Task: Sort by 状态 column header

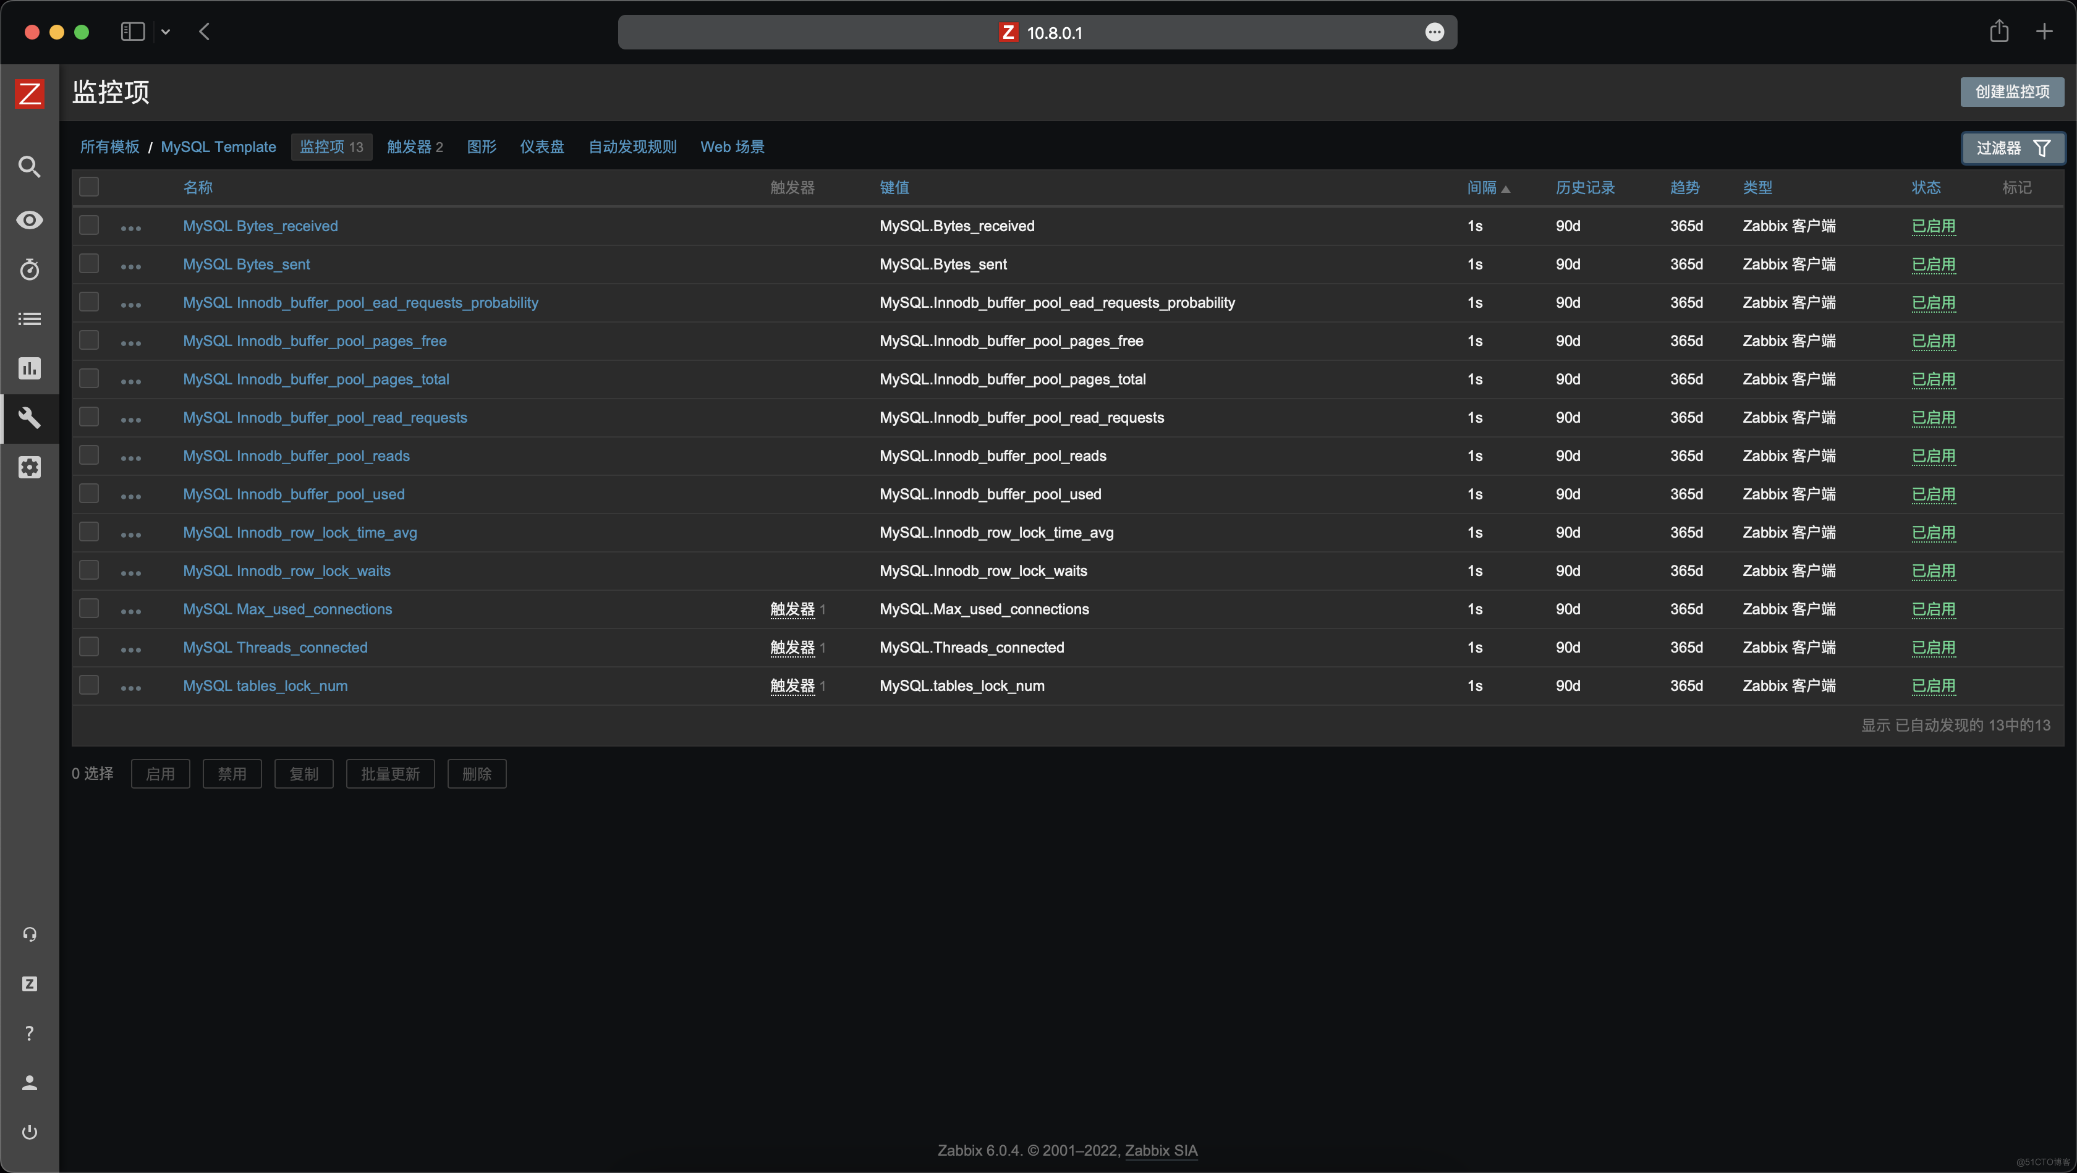Action: pyautogui.click(x=1926, y=188)
